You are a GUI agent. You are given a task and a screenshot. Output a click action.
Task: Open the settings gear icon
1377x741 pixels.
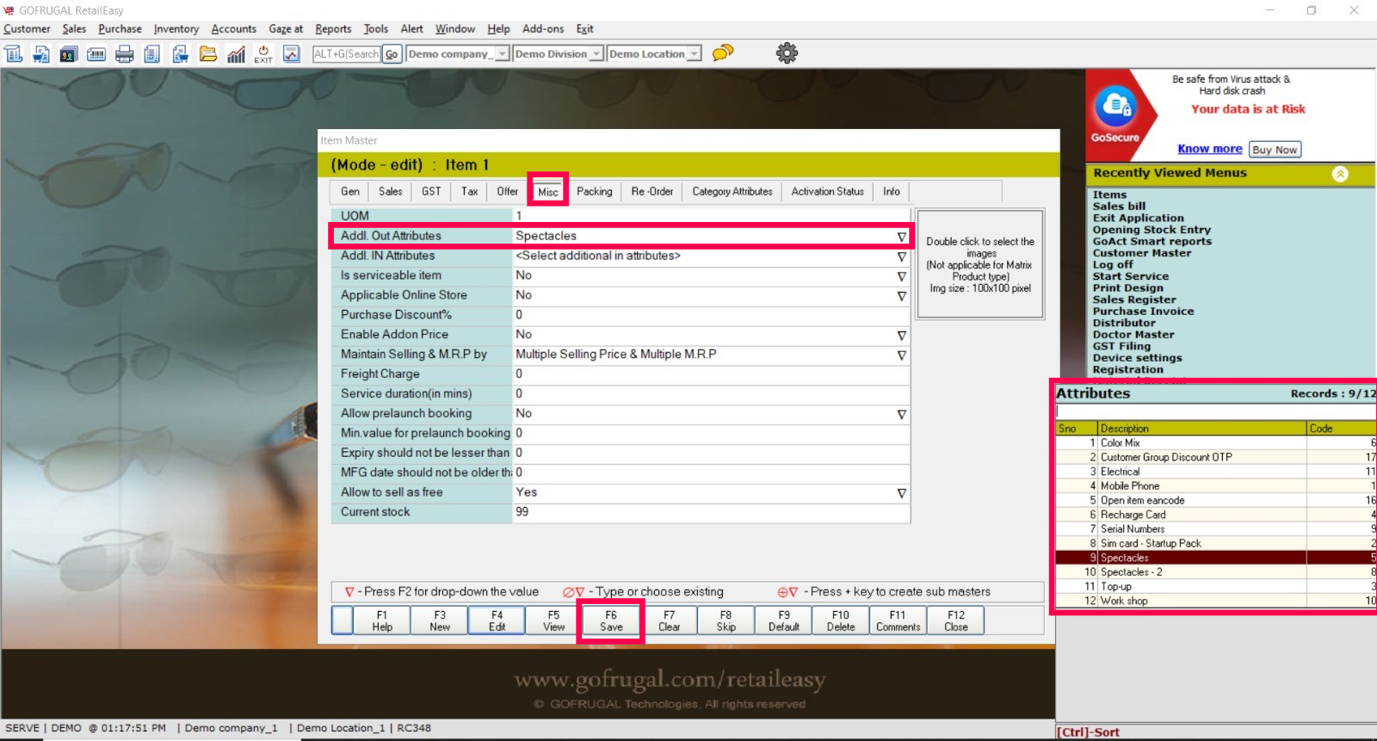[787, 53]
